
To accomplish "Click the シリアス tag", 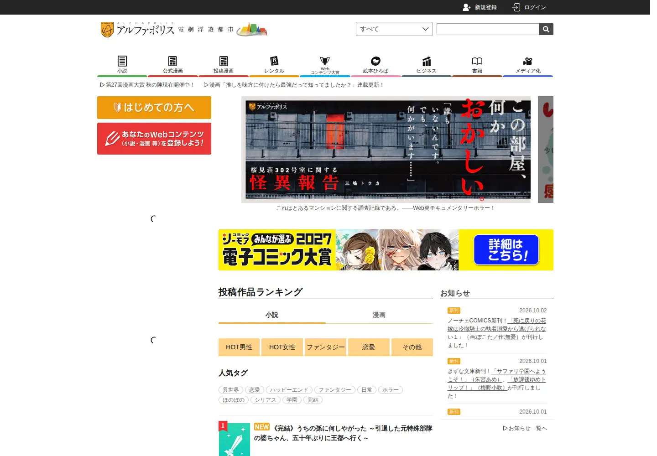I will point(266,400).
